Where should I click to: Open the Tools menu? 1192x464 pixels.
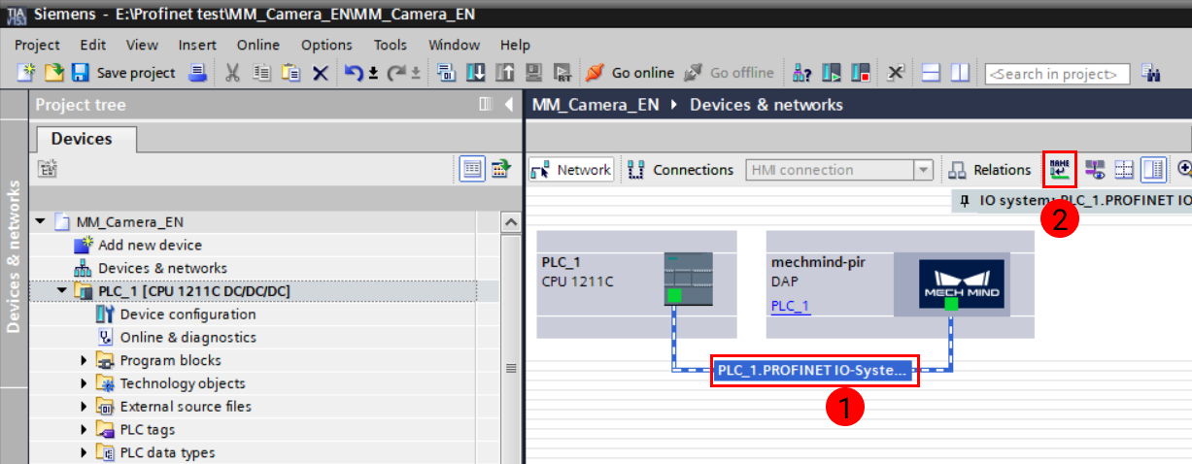point(391,45)
